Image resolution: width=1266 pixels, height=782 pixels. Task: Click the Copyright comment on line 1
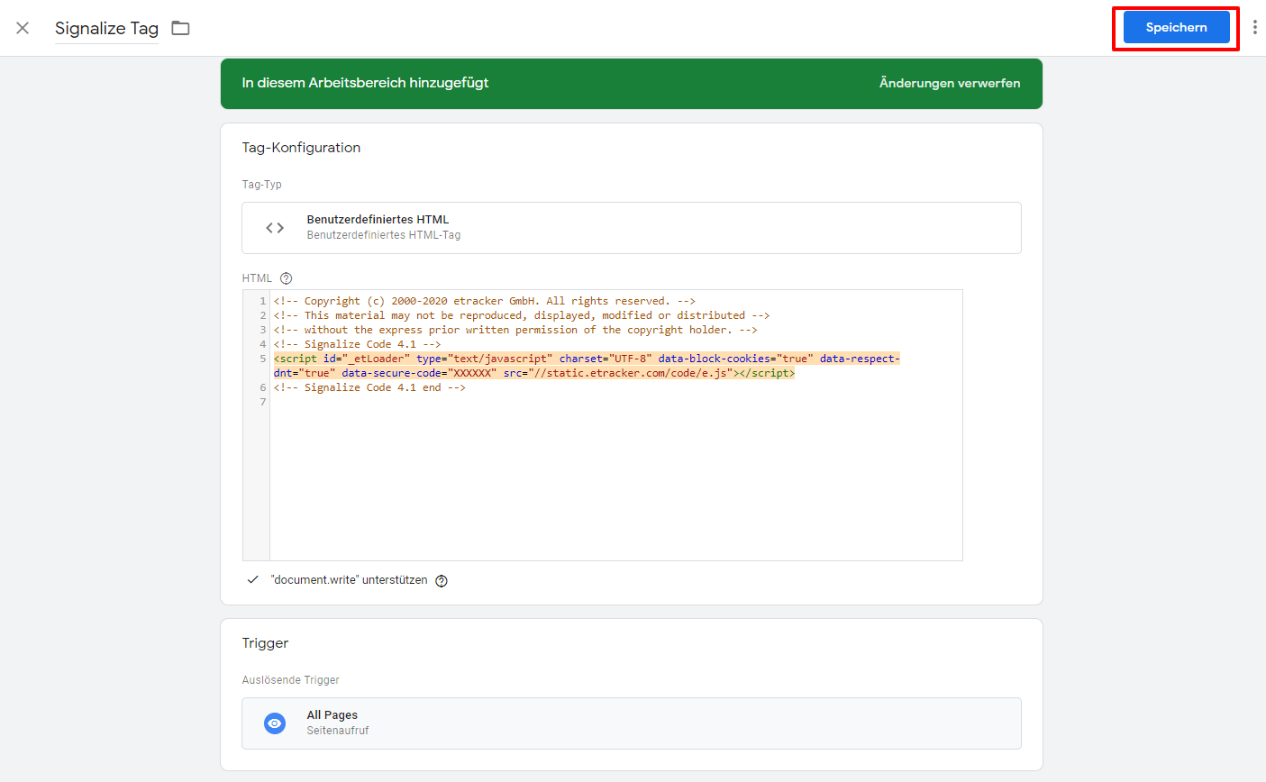click(485, 301)
